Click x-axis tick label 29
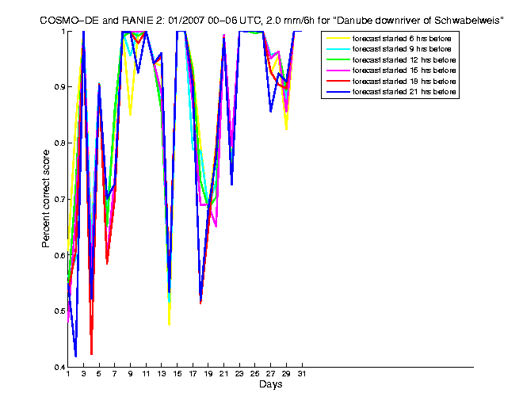The height and width of the screenshot is (412, 523). (x=286, y=374)
